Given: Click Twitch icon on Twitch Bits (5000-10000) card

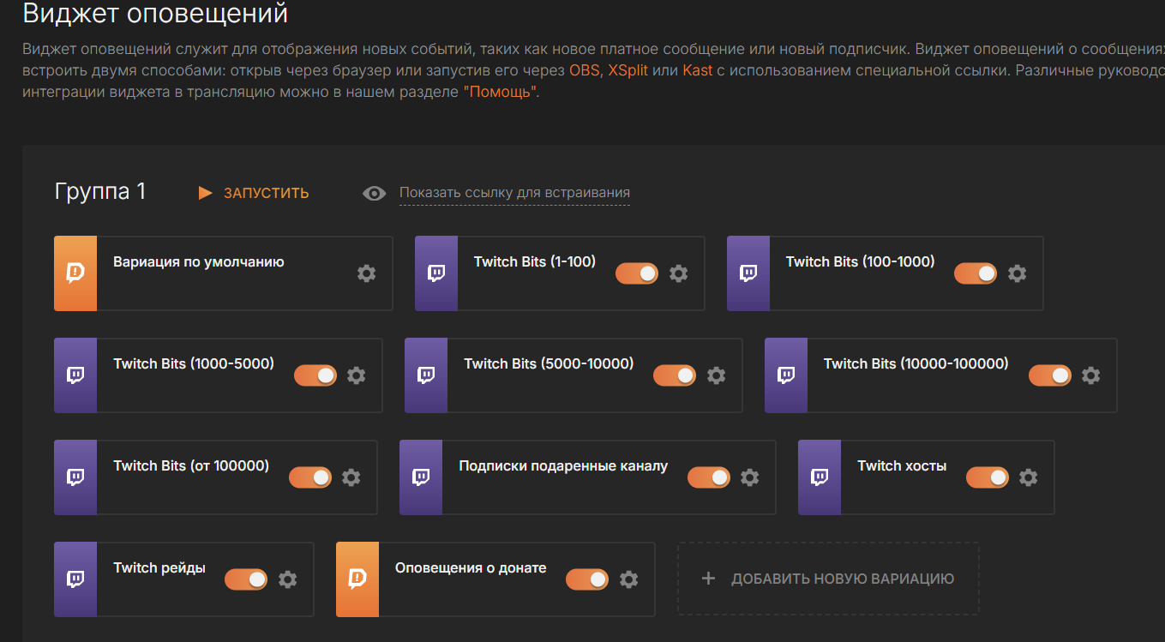Looking at the screenshot, I should pos(426,375).
